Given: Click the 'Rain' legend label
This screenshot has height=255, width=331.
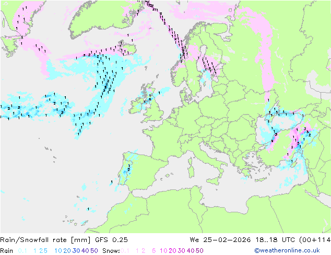Looking at the screenshot, I should 7,251.
